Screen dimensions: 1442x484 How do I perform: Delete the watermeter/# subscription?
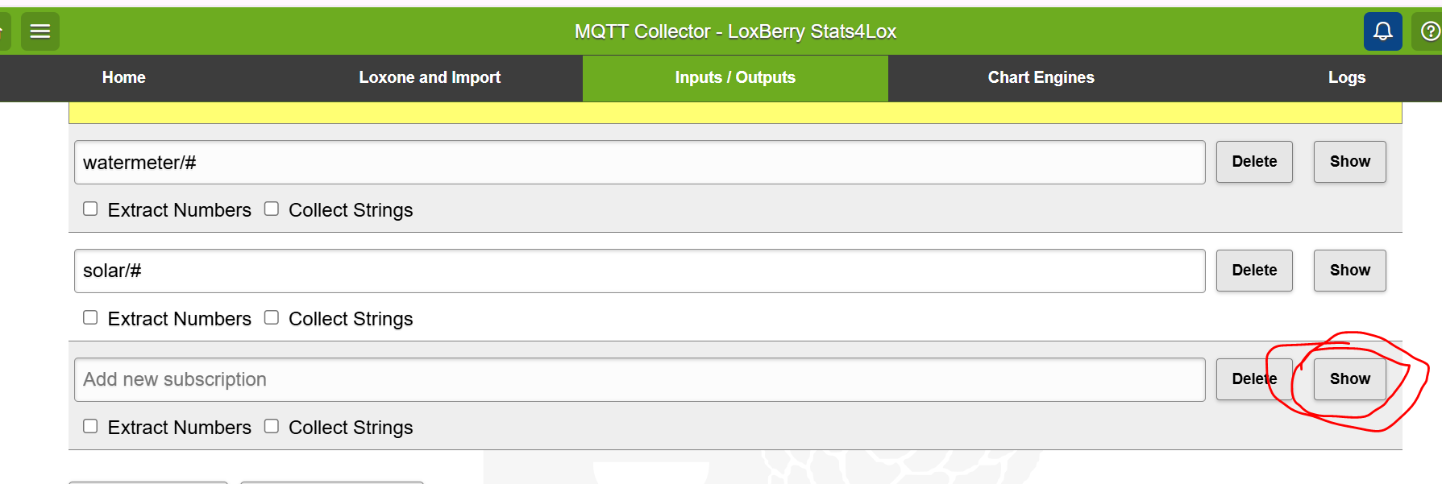click(x=1253, y=162)
